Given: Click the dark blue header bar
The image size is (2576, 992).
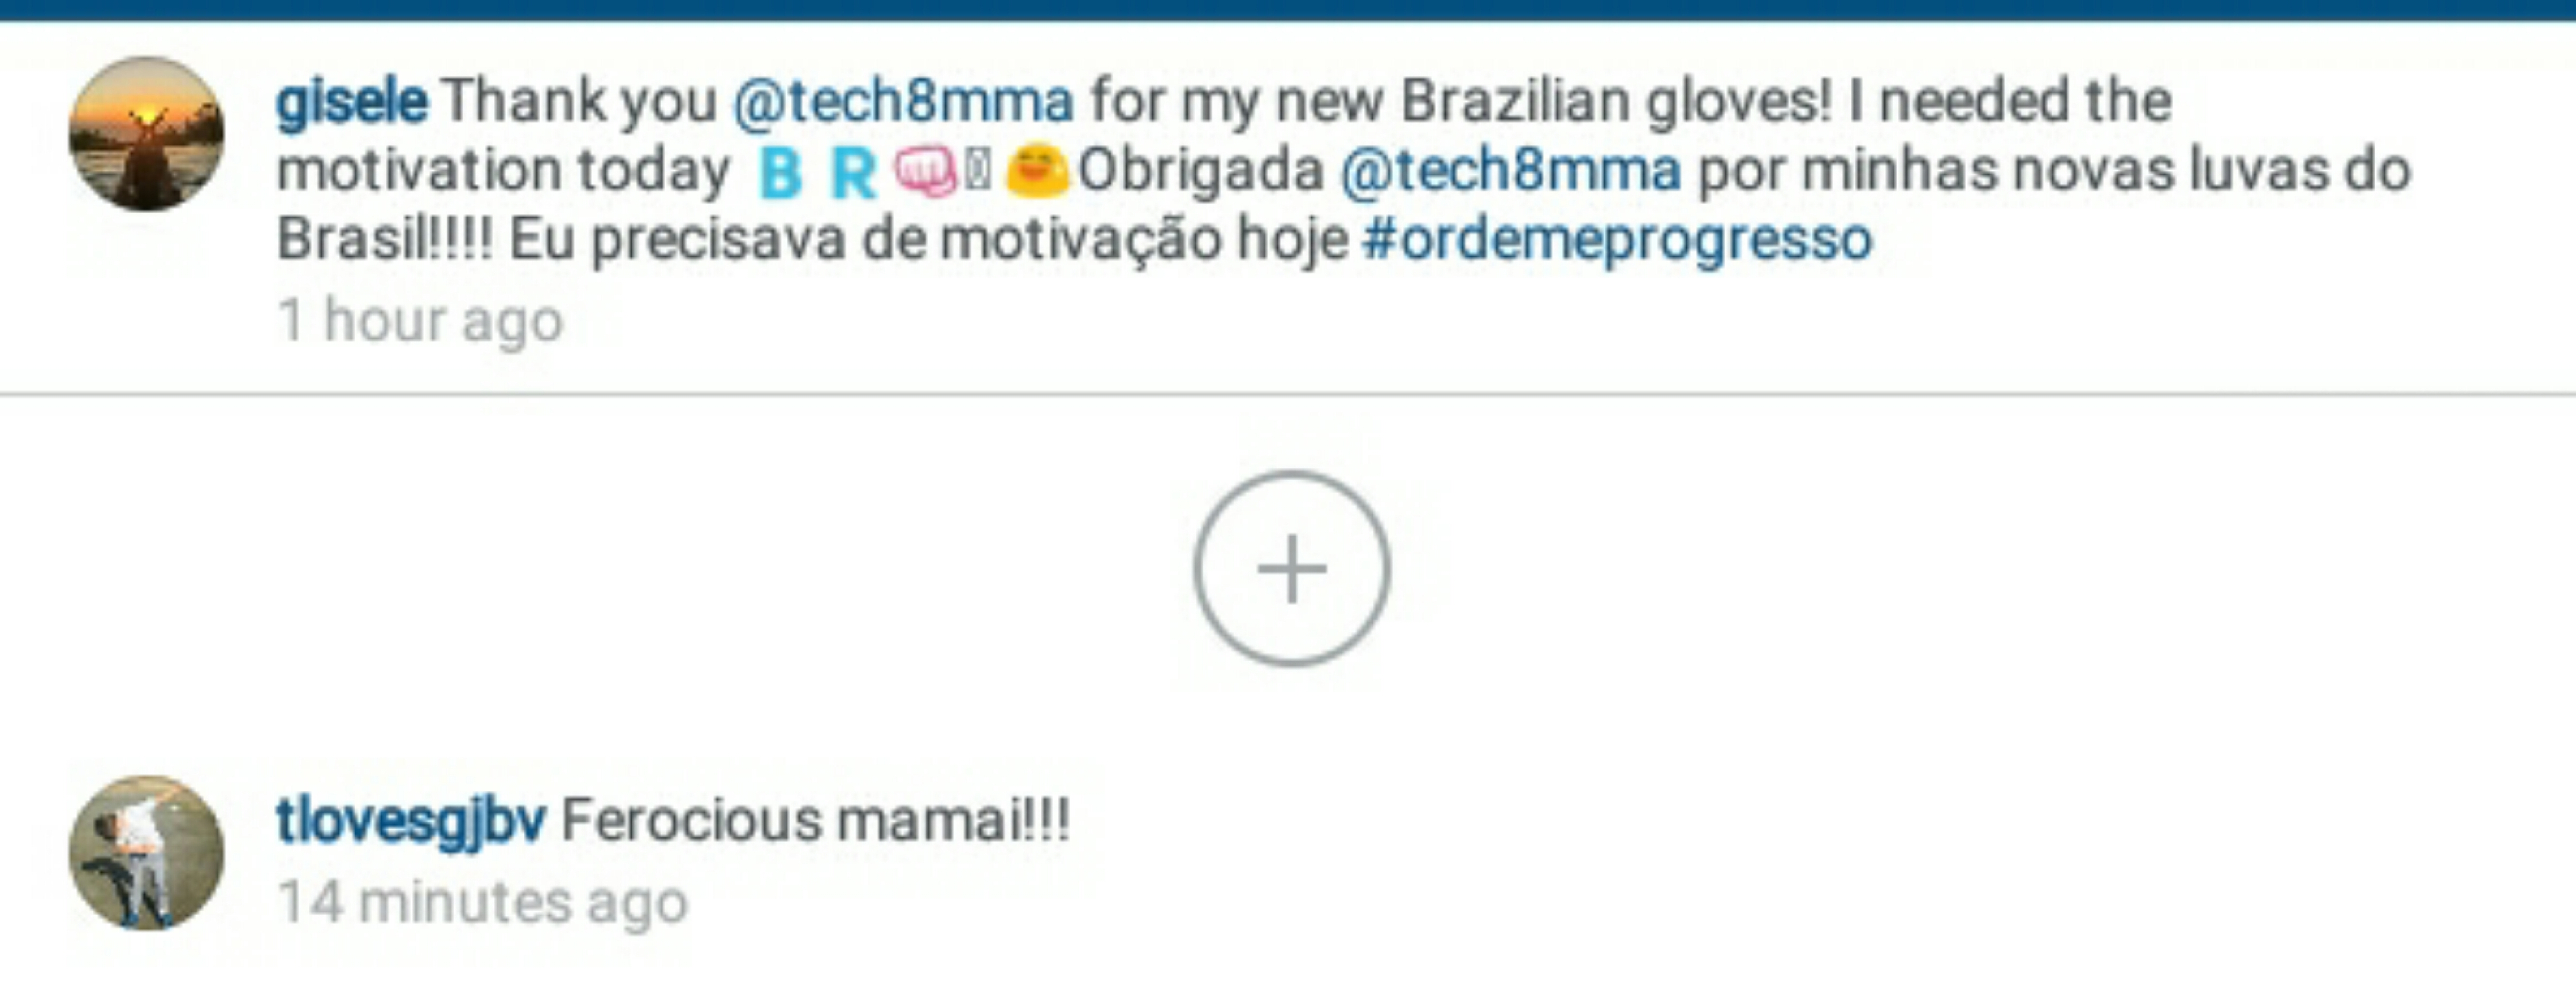Looking at the screenshot, I should coord(1288,10).
